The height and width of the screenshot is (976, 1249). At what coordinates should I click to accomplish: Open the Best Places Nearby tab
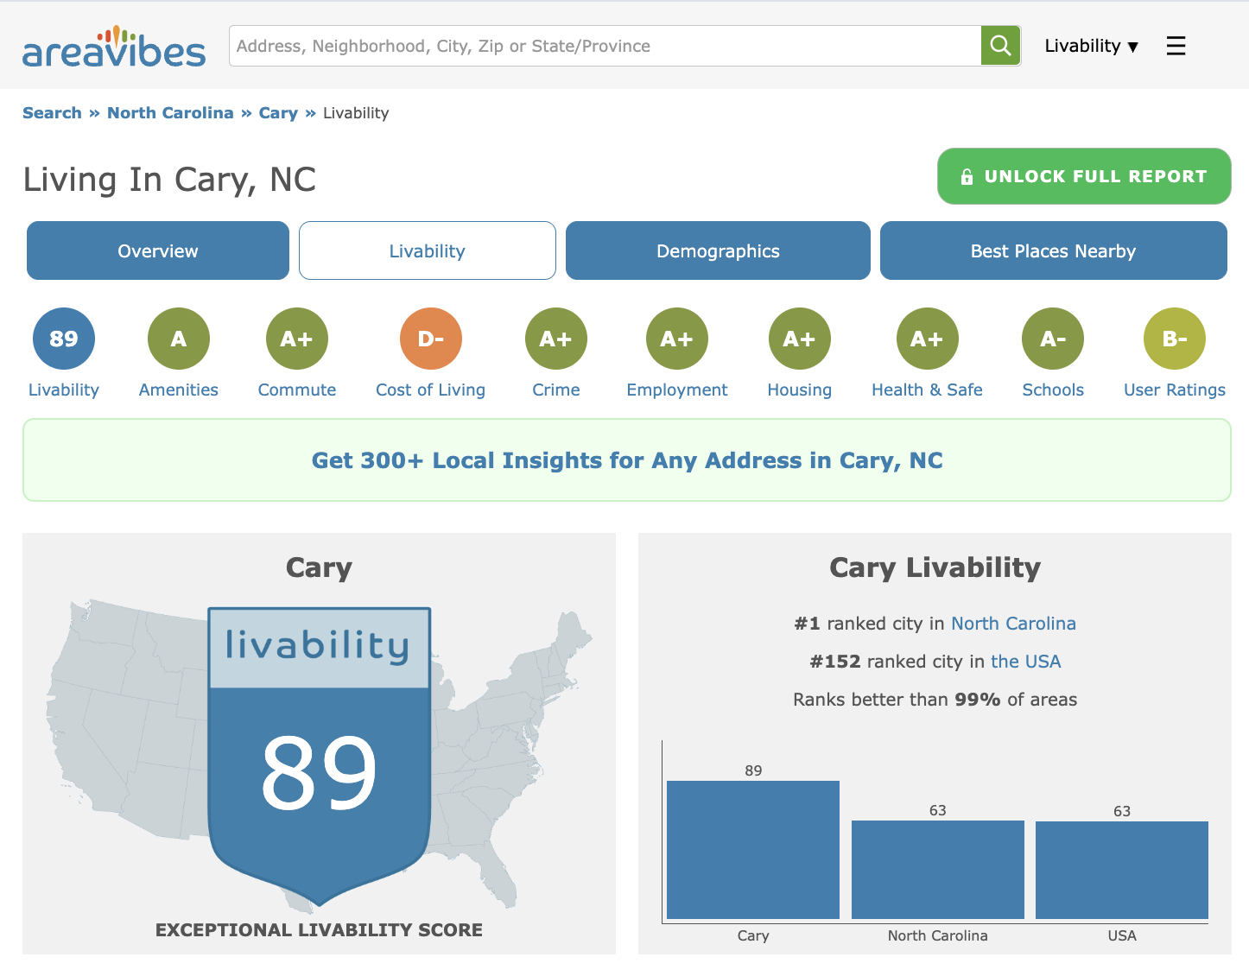tap(1054, 250)
